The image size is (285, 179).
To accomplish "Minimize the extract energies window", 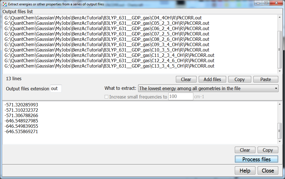I will point(259,3).
